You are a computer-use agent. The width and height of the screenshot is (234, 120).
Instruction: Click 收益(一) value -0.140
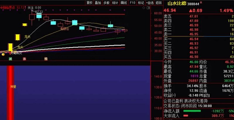click(x=193, y=95)
